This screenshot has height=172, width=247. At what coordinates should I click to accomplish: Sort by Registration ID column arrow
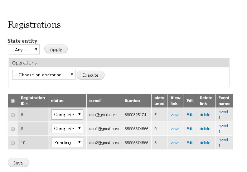click(27, 104)
